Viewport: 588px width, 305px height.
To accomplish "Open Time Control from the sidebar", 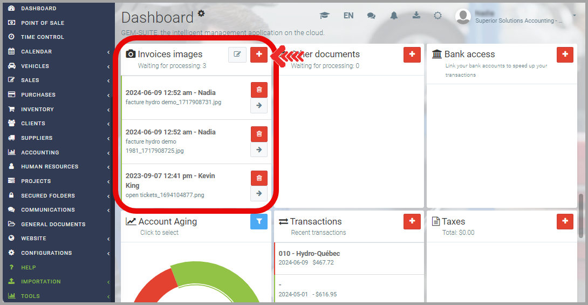I will pyautogui.click(x=42, y=37).
